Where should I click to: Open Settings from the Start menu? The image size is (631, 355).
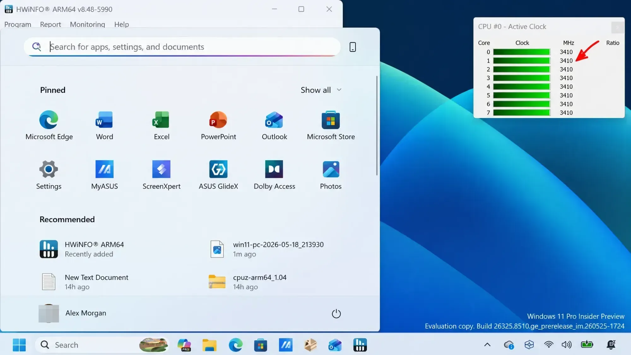(x=49, y=175)
